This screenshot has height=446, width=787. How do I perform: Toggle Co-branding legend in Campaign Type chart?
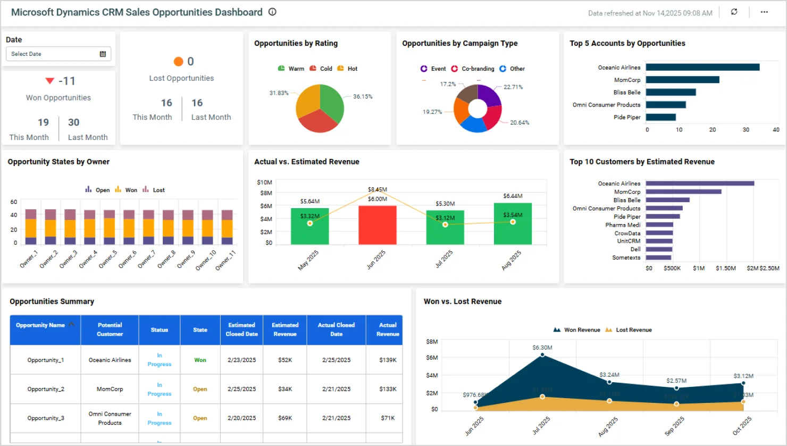click(472, 69)
